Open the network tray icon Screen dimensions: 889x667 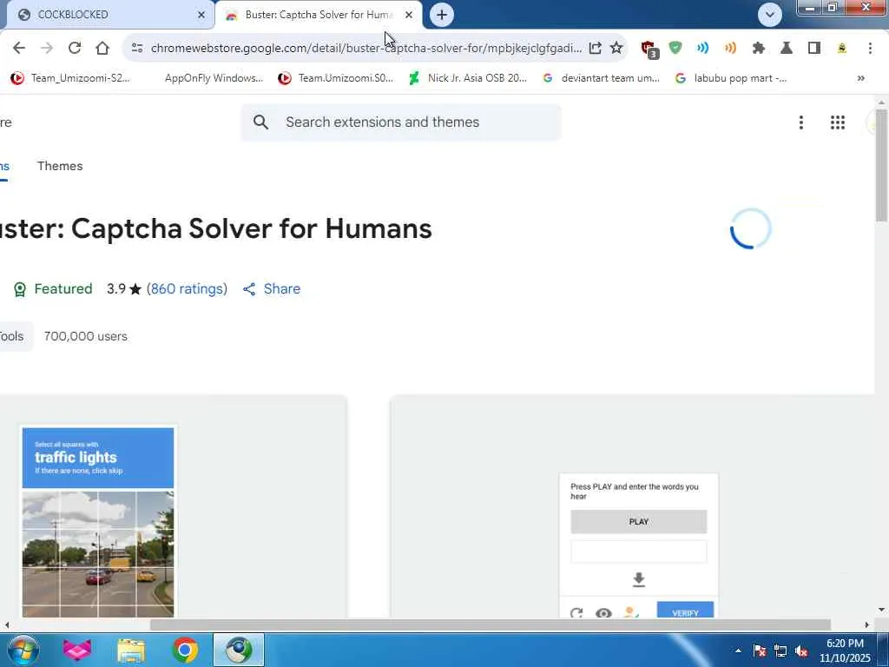[780, 651]
